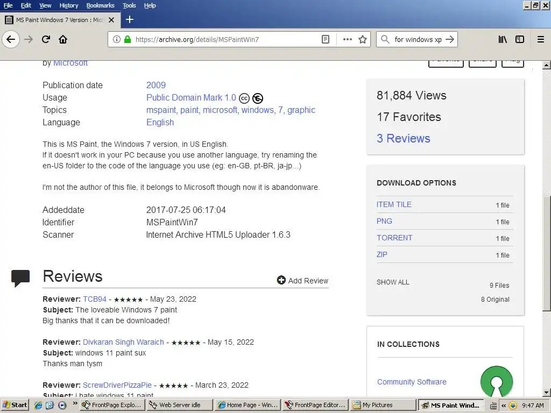551x413 pixels.
Task: Click the keyboard tray icon
Action: pyautogui.click(x=493, y=405)
